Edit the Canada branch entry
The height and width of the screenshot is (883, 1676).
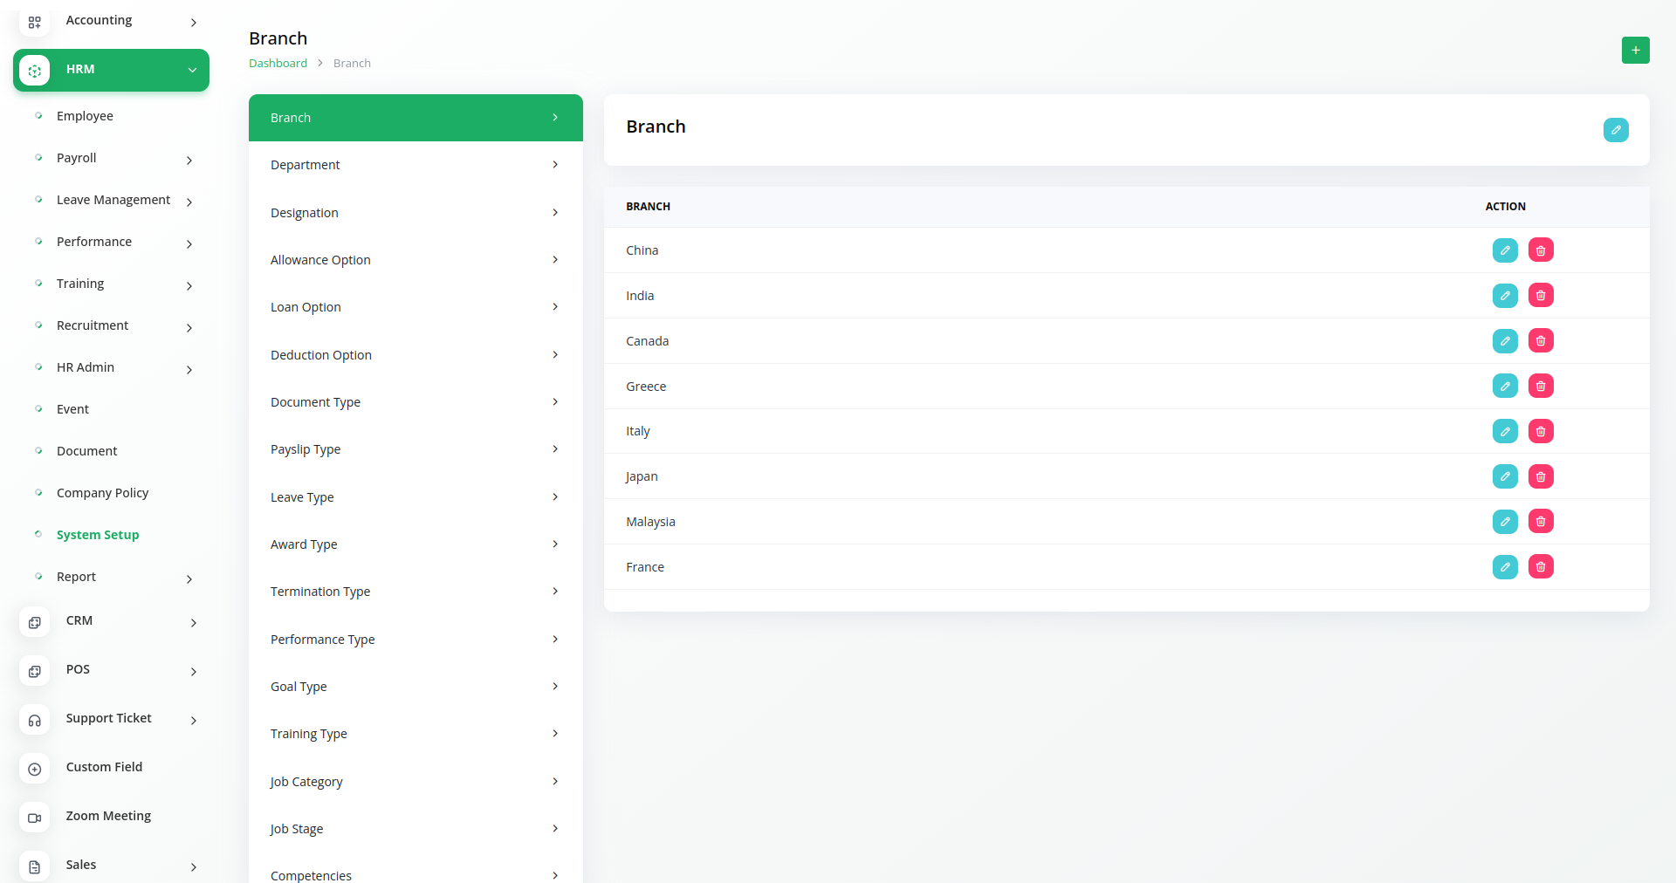(1504, 341)
